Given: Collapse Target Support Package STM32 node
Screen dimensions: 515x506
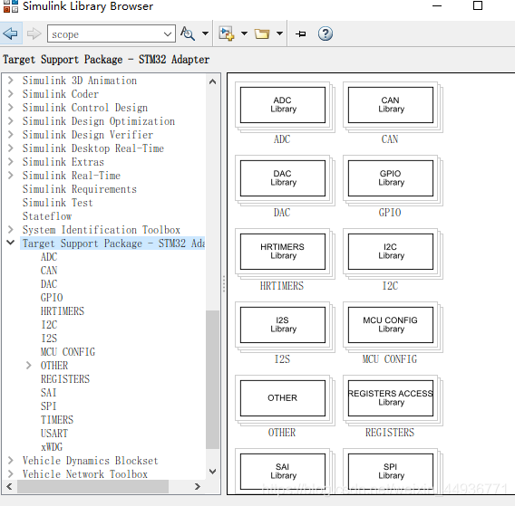Looking at the screenshot, I should [x=11, y=243].
